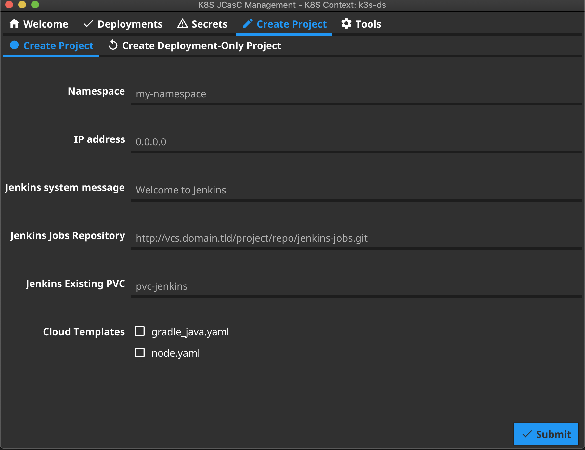Select the Create Project sub-tab label
This screenshot has width=585, height=450.
point(58,46)
